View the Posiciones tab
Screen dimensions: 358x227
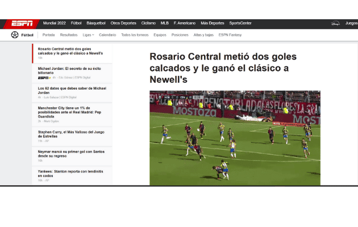click(x=180, y=35)
